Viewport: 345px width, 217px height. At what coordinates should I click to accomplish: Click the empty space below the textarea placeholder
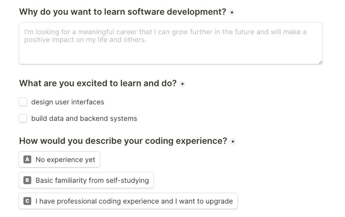click(170, 54)
